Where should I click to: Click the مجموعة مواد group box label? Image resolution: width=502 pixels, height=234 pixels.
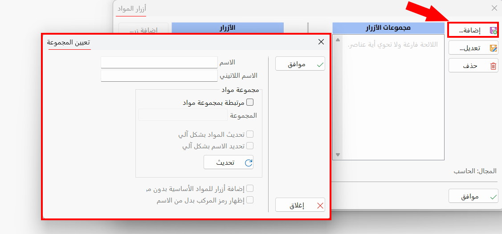click(x=240, y=90)
